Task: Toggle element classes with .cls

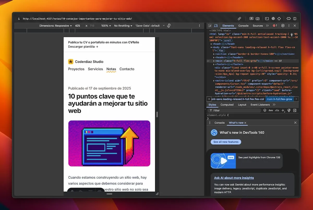Action: 277,110
